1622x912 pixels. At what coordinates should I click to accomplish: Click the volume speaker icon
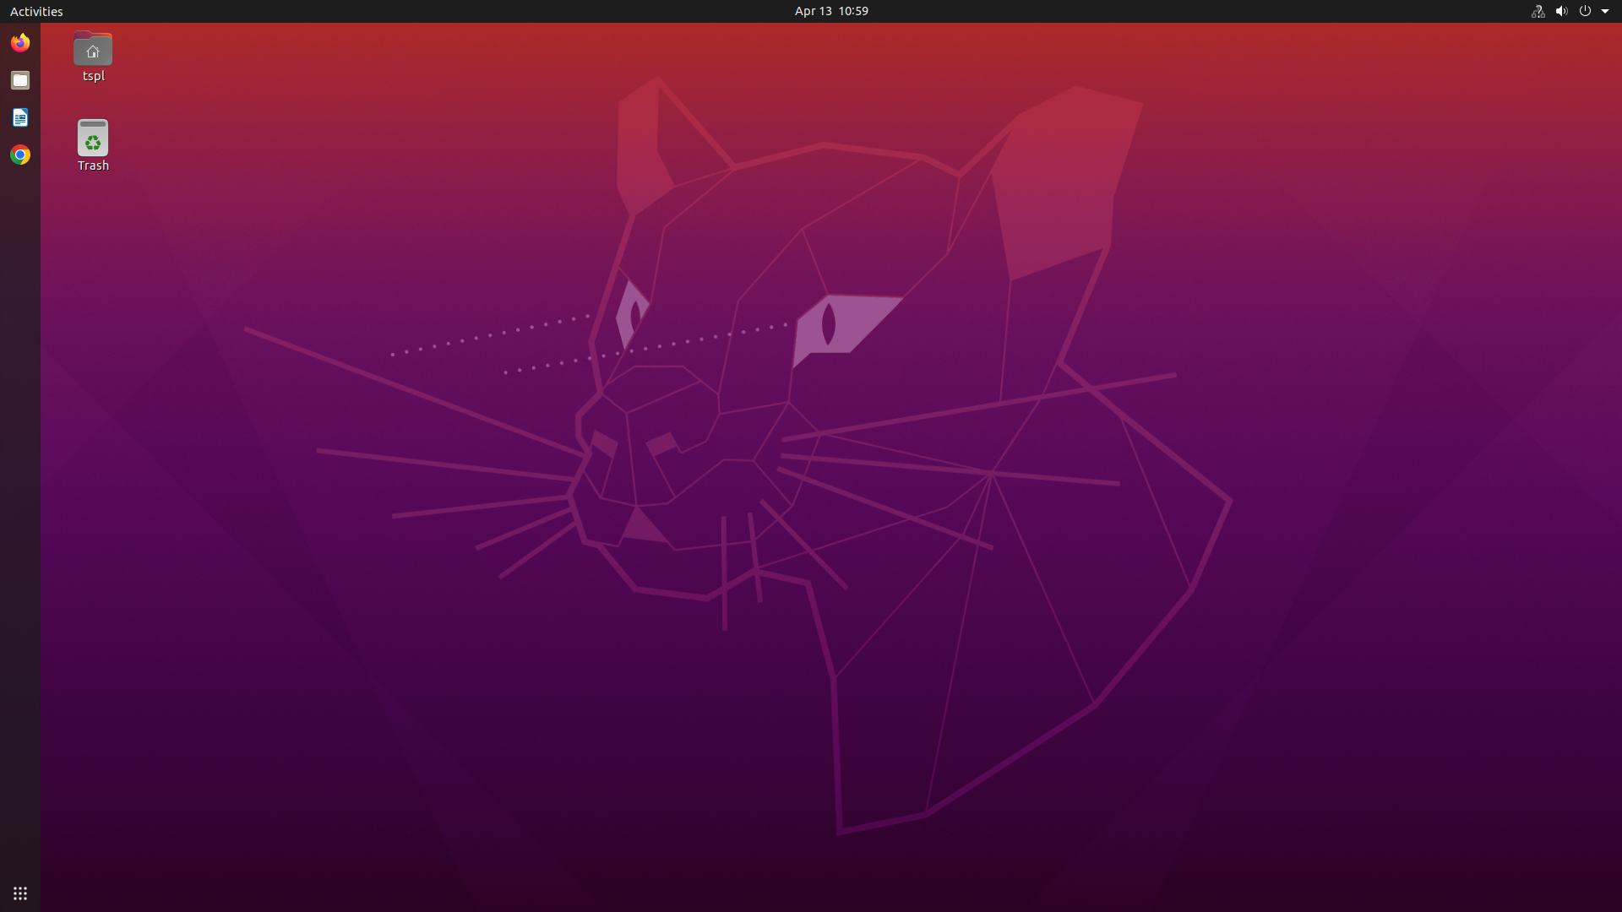[x=1561, y=11]
